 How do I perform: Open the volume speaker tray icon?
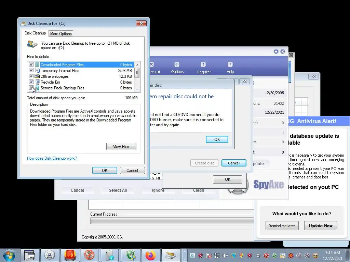pos(225,256)
